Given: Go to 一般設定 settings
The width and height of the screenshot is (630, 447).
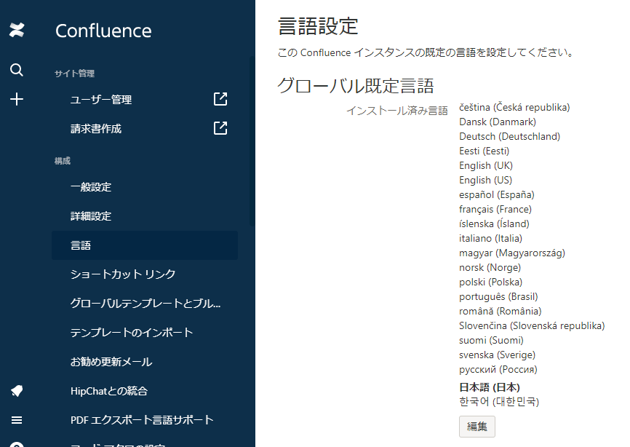Looking at the screenshot, I should (91, 187).
